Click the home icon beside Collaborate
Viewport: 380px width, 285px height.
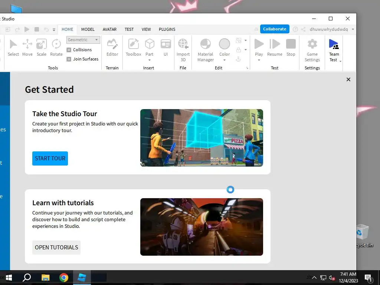pyautogui.click(x=256, y=29)
